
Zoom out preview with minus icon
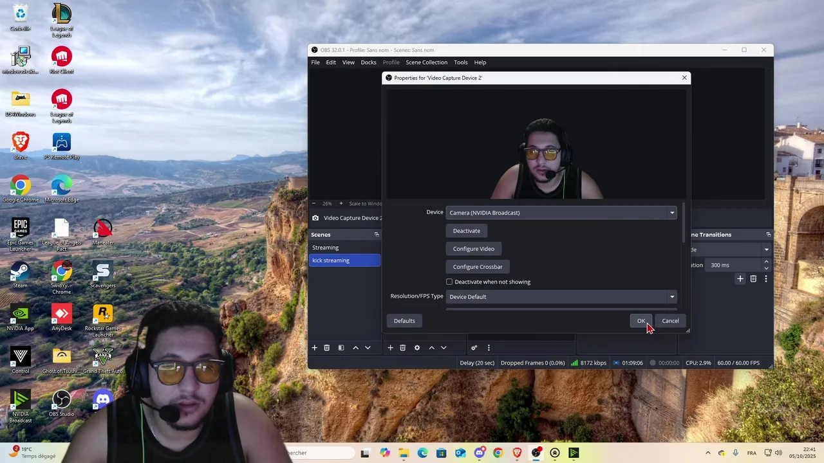coord(314,204)
